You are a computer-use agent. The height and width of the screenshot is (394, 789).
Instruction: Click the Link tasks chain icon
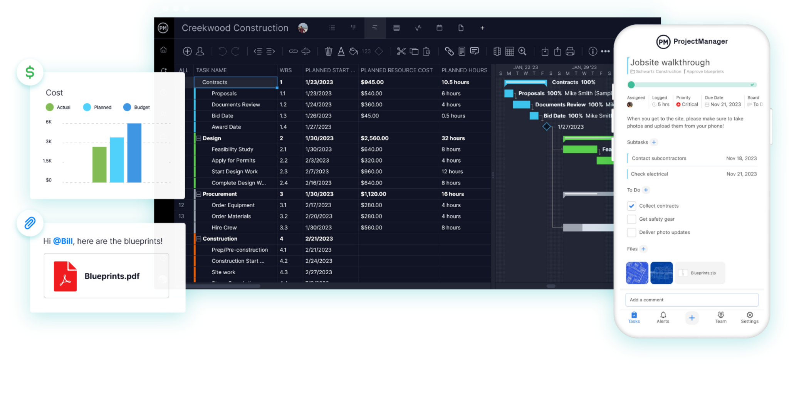tap(293, 51)
